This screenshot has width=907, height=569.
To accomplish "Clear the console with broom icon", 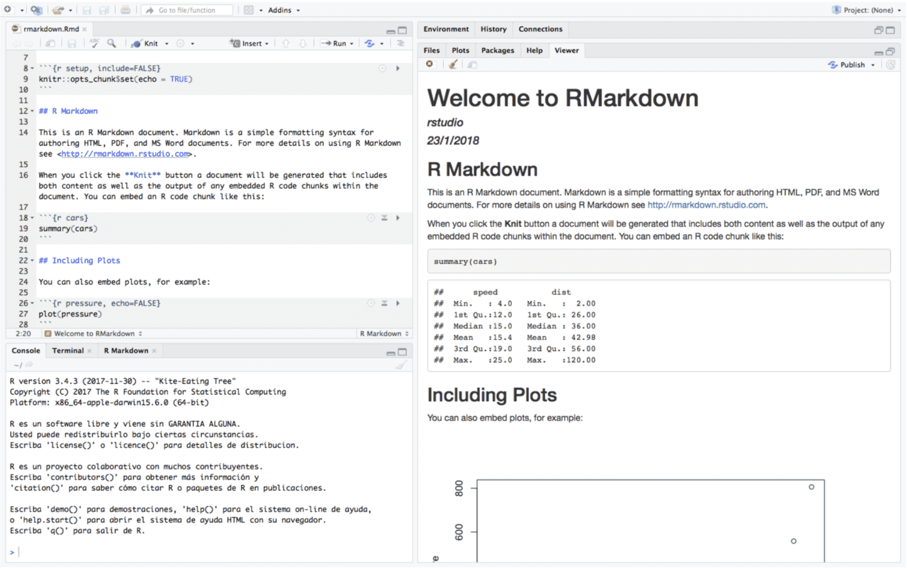I will (400, 365).
